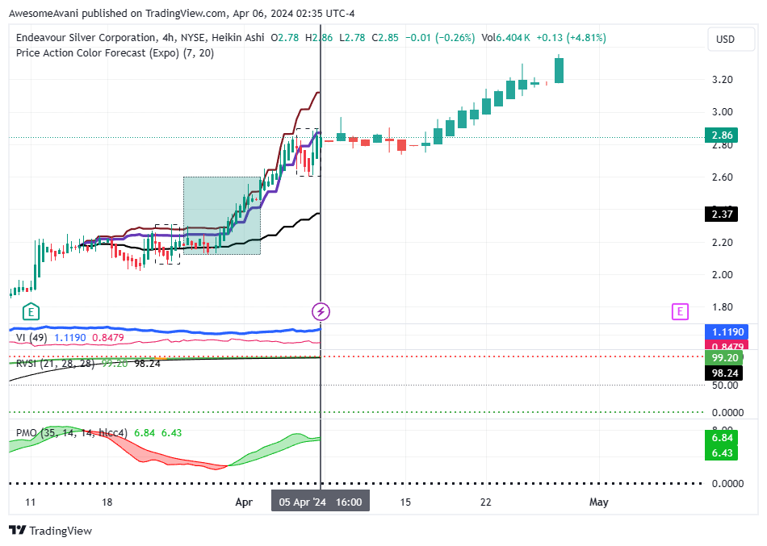Click the 50.00 RVSI axis label
The image size is (767, 546).
click(725, 386)
